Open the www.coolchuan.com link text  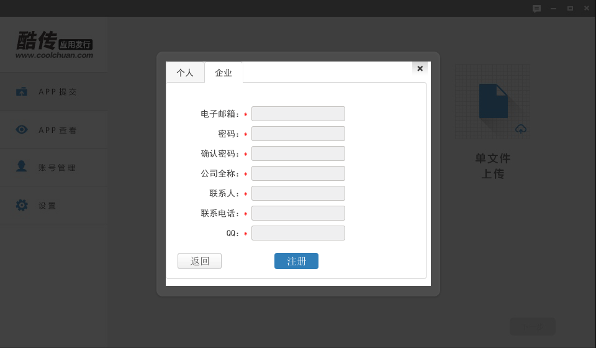point(55,55)
